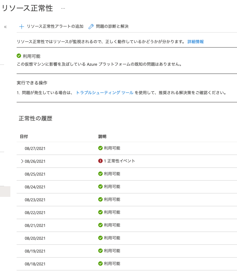Open トラブルシューティング ツール link
Screen dimensions: 237x272
[105, 93]
